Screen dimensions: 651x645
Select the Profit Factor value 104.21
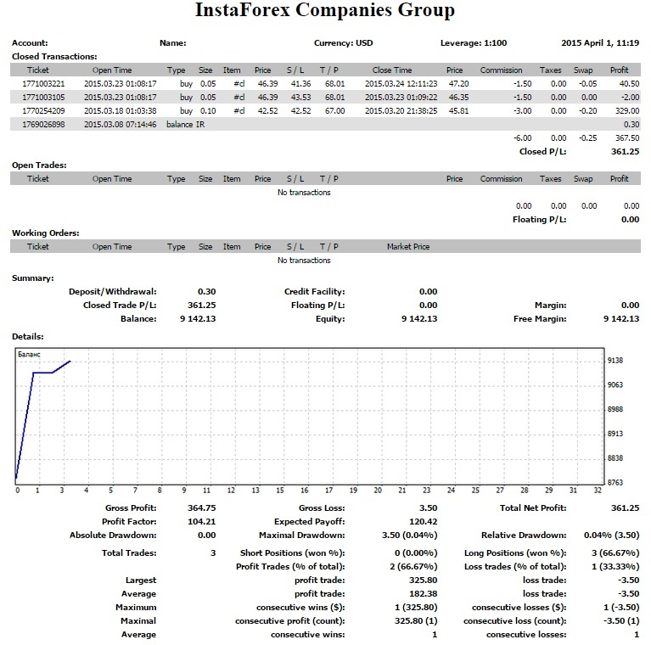point(201,522)
